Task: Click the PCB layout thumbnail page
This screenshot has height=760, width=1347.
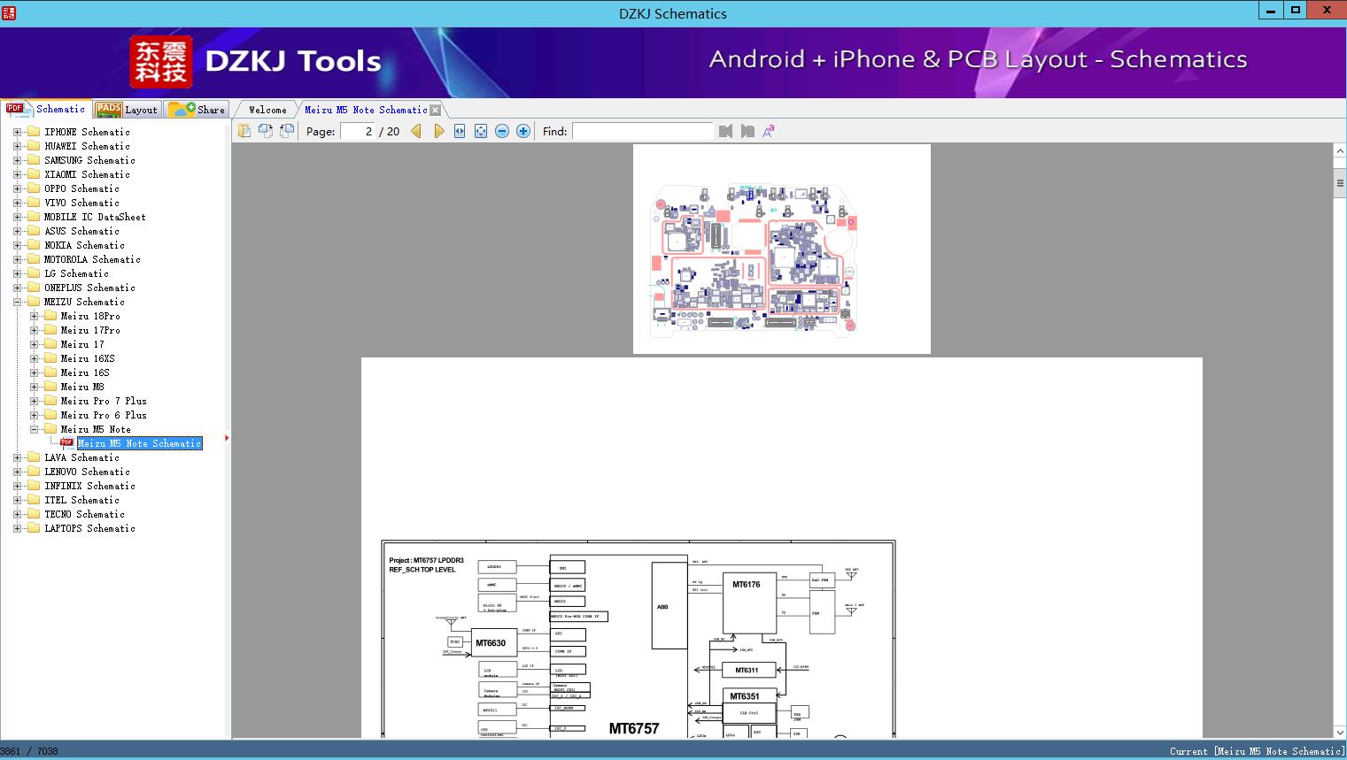Action: click(782, 249)
